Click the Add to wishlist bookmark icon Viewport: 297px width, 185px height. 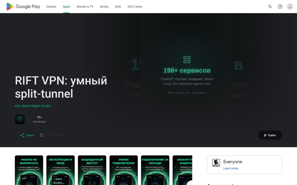pyautogui.click(x=42, y=135)
